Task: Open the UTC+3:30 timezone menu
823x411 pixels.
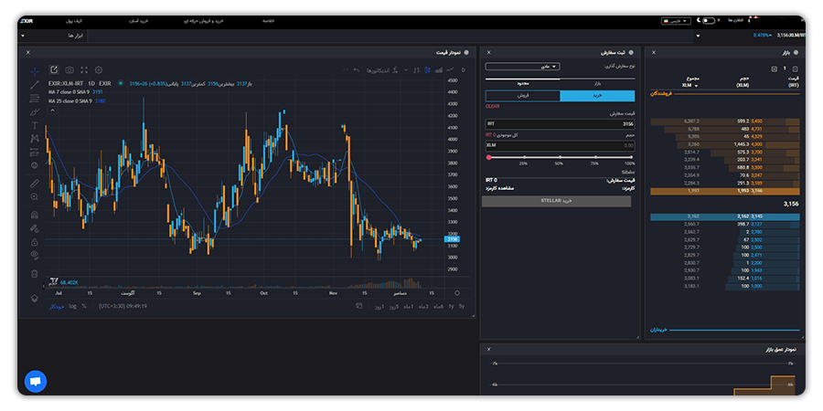Action: [x=123, y=306]
